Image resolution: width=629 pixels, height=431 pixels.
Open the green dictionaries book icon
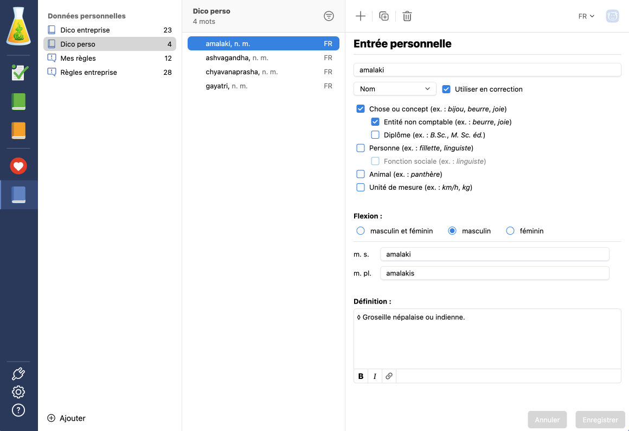(x=19, y=101)
